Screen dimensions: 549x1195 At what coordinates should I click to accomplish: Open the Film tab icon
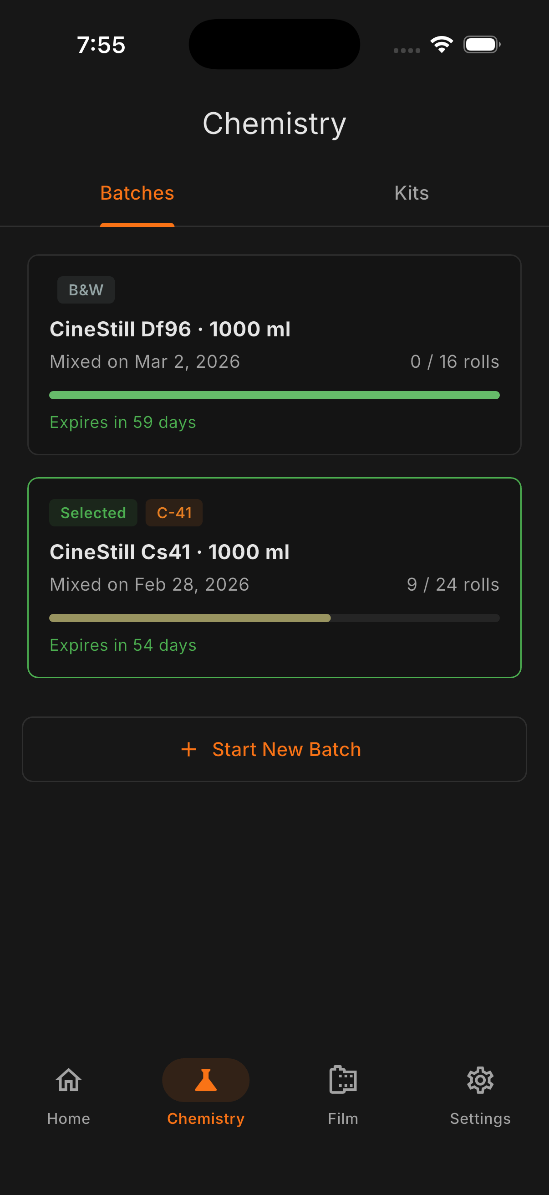tap(343, 1081)
